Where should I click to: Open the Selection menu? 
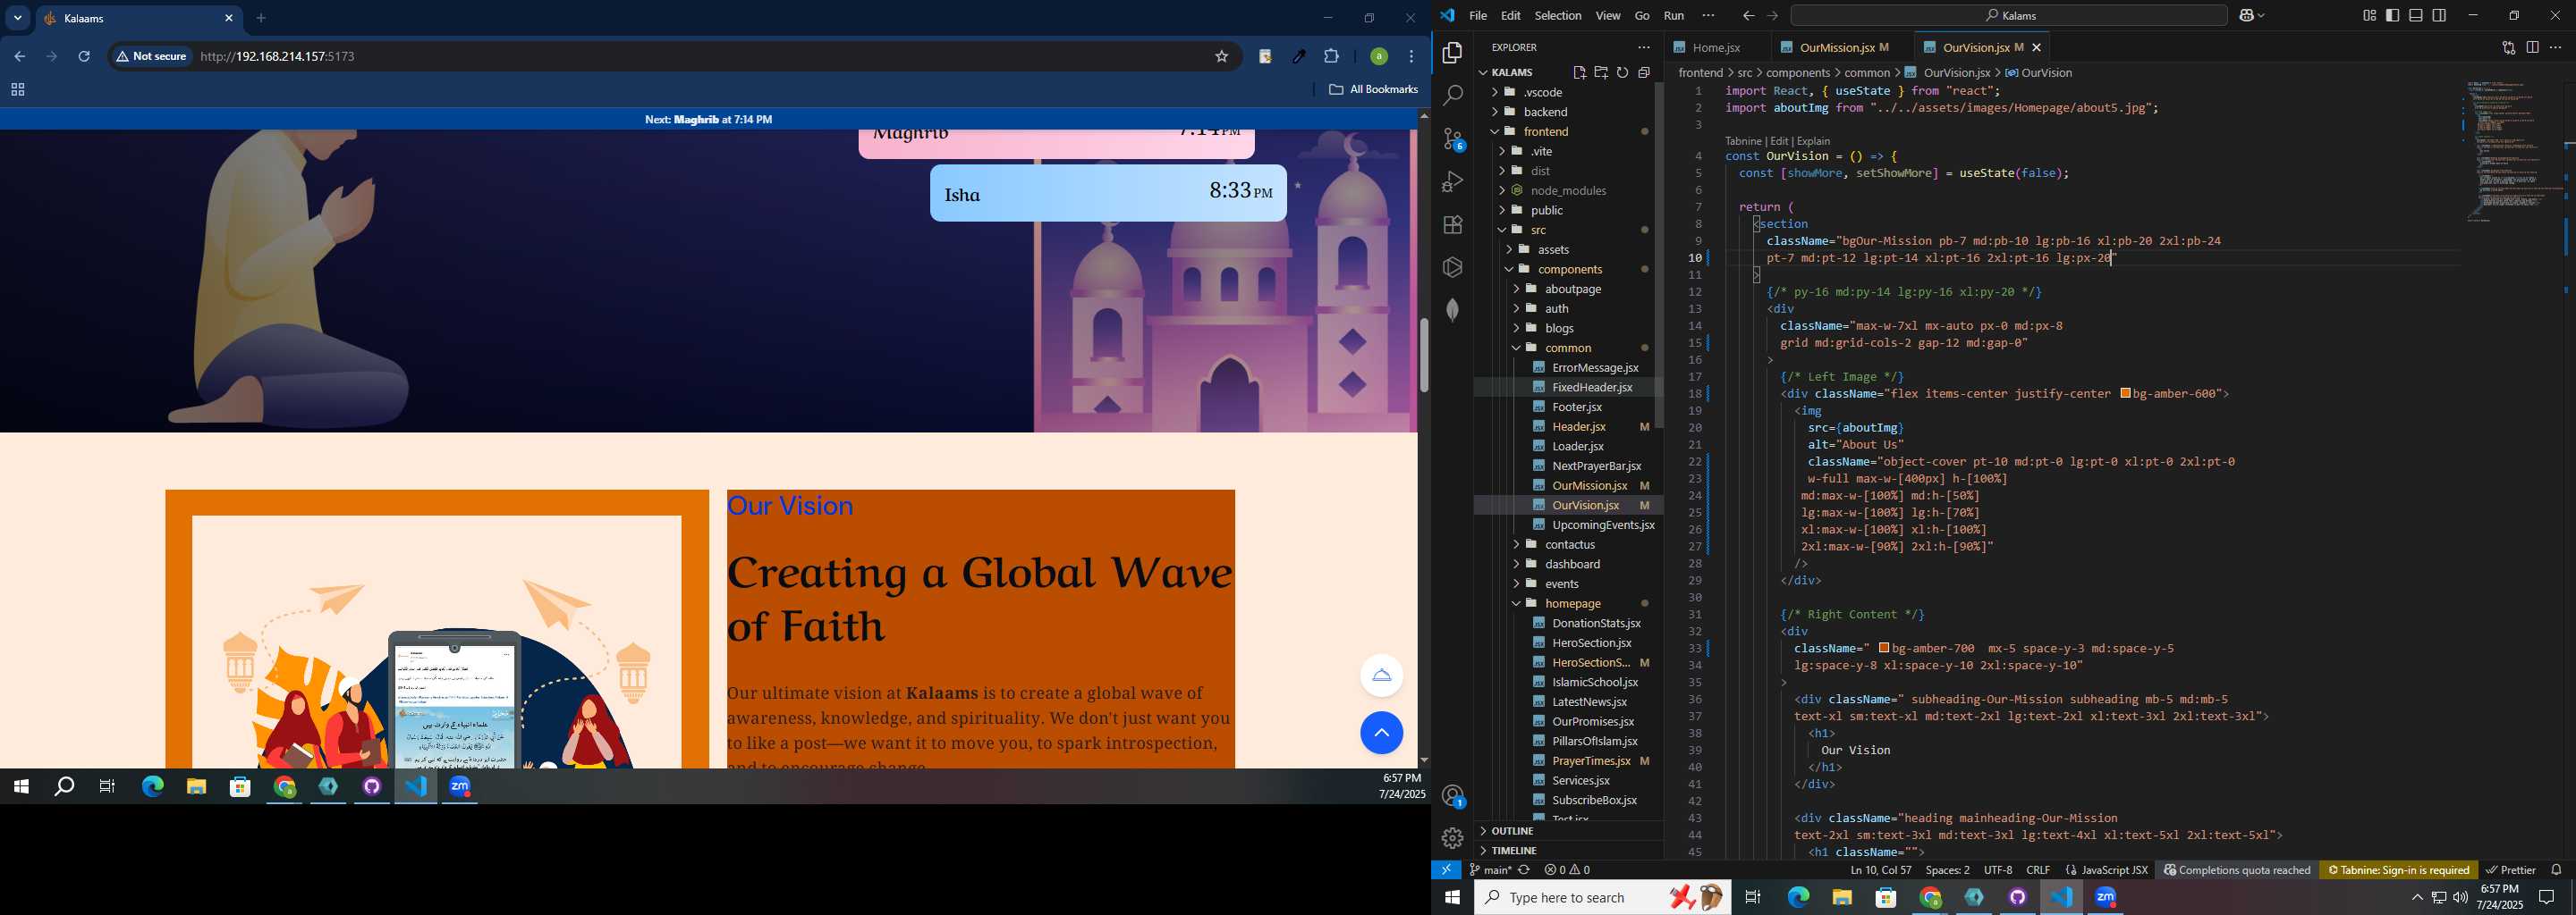[x=1557, y=16]
